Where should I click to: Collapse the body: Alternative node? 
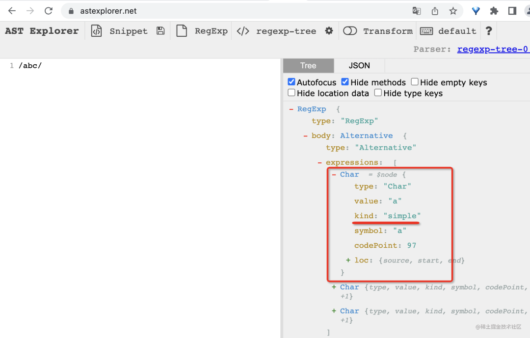(305, 136)
